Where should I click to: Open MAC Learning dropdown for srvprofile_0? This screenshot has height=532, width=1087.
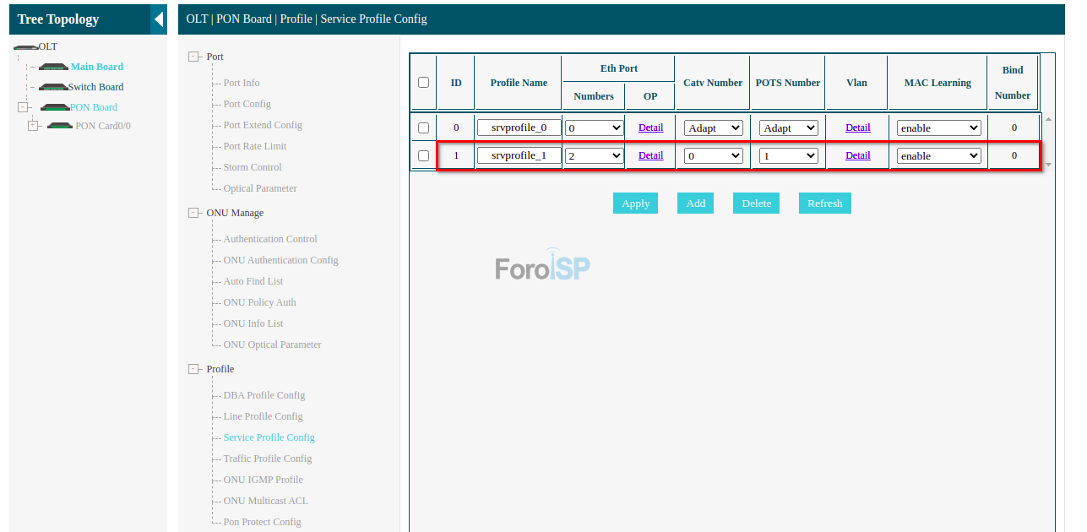pyautogui.click(x=938, y=128)
